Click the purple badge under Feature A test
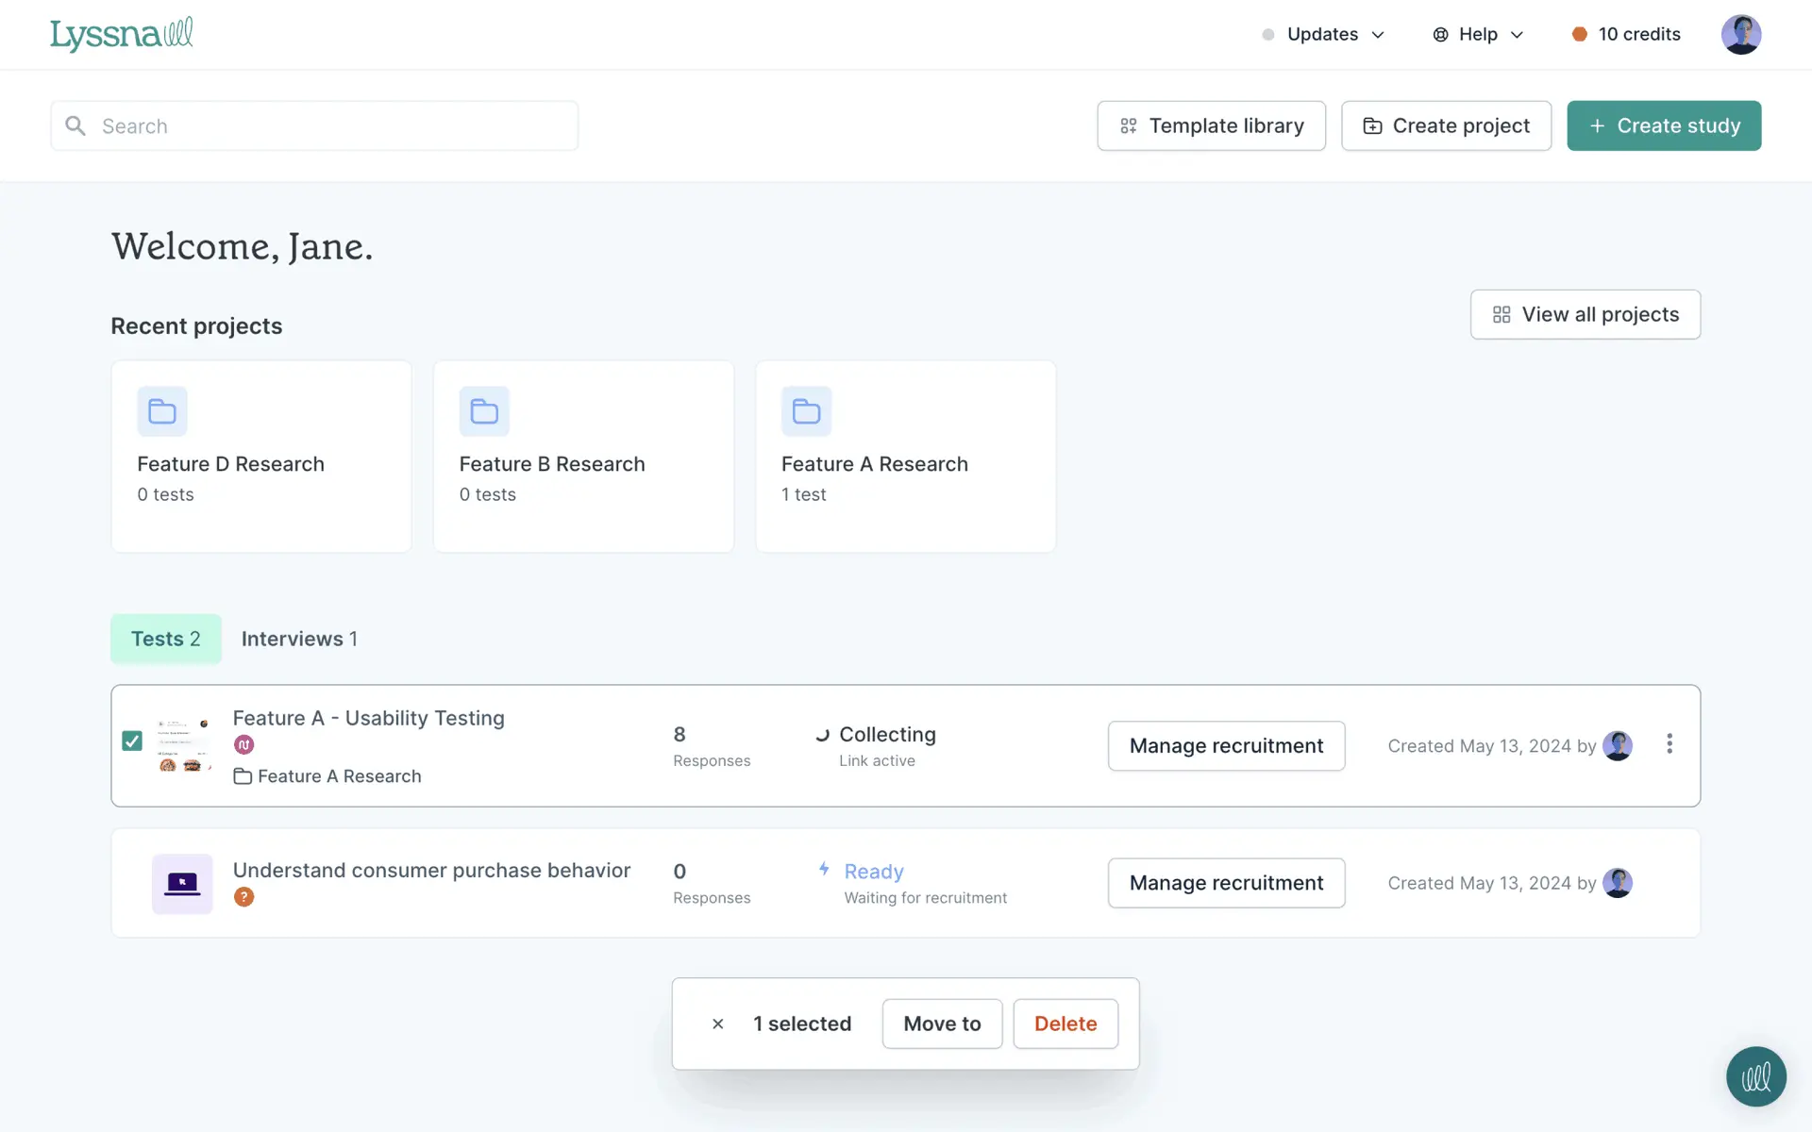Screen dimensions: 1812x1132 [x=243, y=745]
